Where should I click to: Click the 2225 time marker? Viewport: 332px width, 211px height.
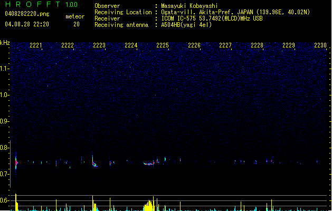pos(163,45)
